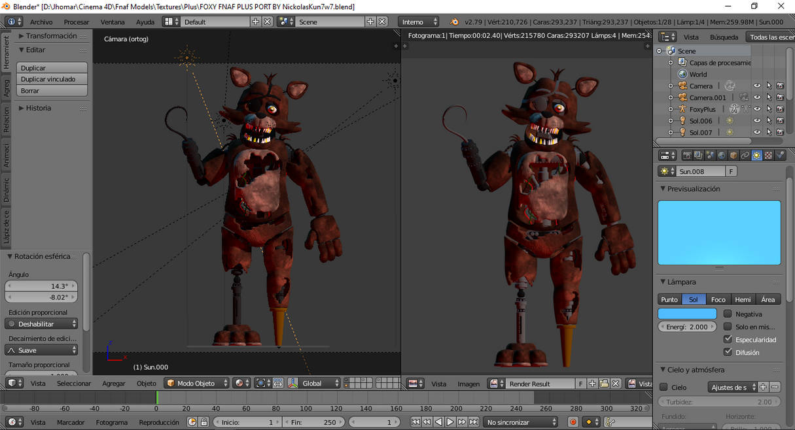
Task: Open the Ajustes de s presets dropdown
Action: coord(732,387)
